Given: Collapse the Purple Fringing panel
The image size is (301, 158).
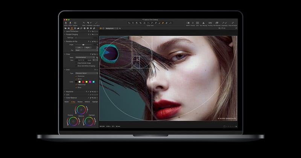Looking at the screenshot, I should [x=64, y=34].
